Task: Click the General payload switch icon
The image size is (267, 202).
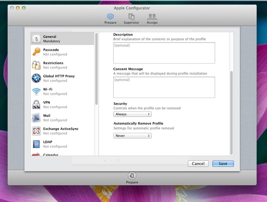Action: (36, 39)
